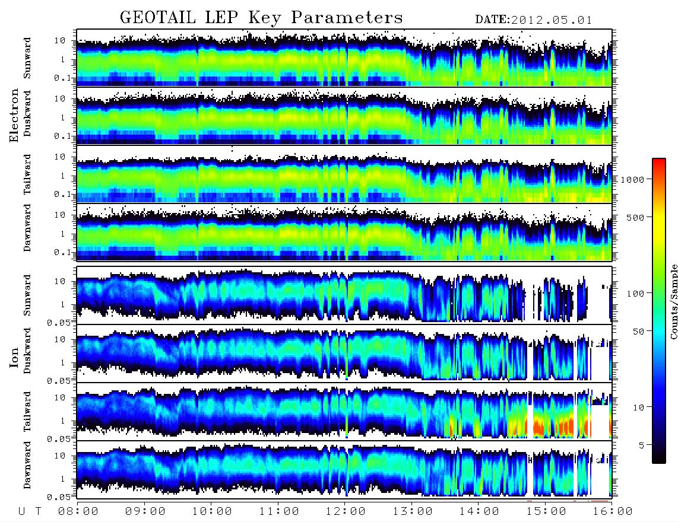678x522 pixels.
Task: Click the Ion Duskward row label
Action: click(x=27, y=351)
